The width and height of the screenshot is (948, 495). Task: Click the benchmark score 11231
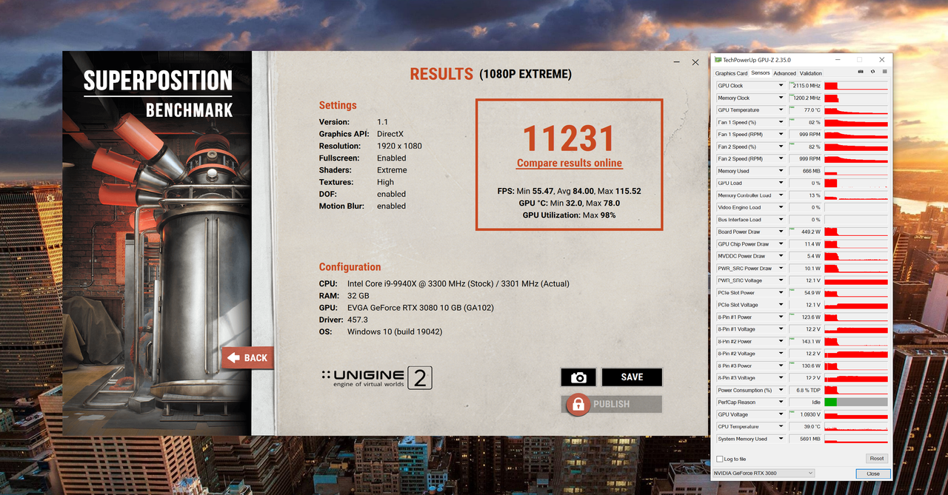569,138
